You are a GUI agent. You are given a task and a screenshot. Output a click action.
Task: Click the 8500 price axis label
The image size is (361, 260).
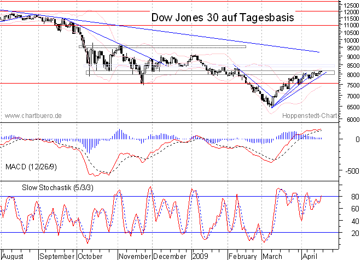353,66
